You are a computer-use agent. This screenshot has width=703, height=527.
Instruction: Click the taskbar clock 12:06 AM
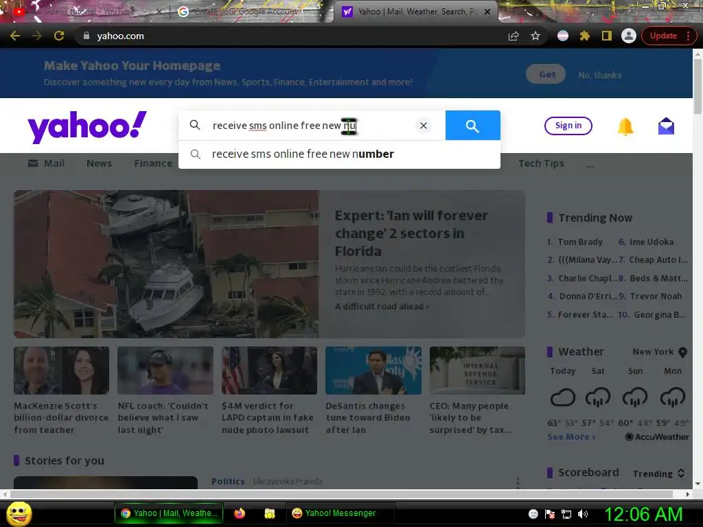[x=643, y=514]
